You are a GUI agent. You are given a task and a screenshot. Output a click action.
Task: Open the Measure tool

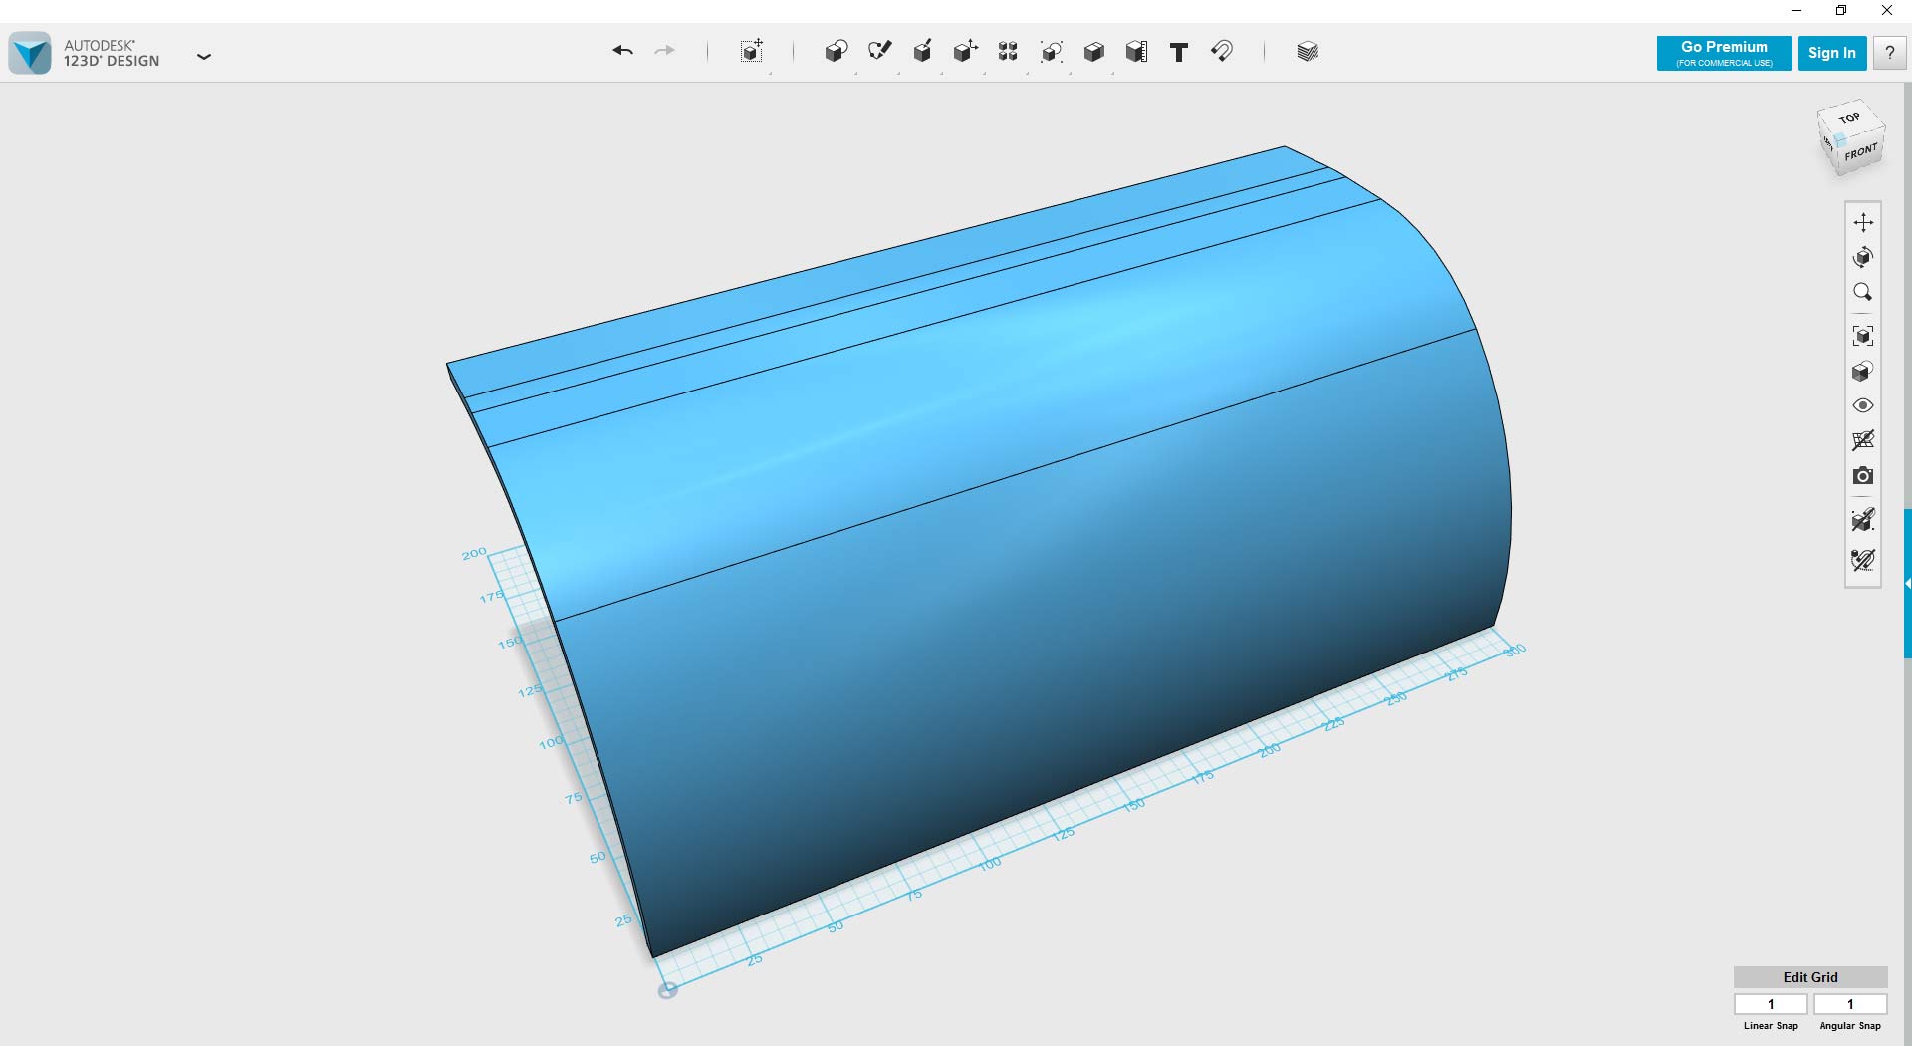tap(1136, 51)
